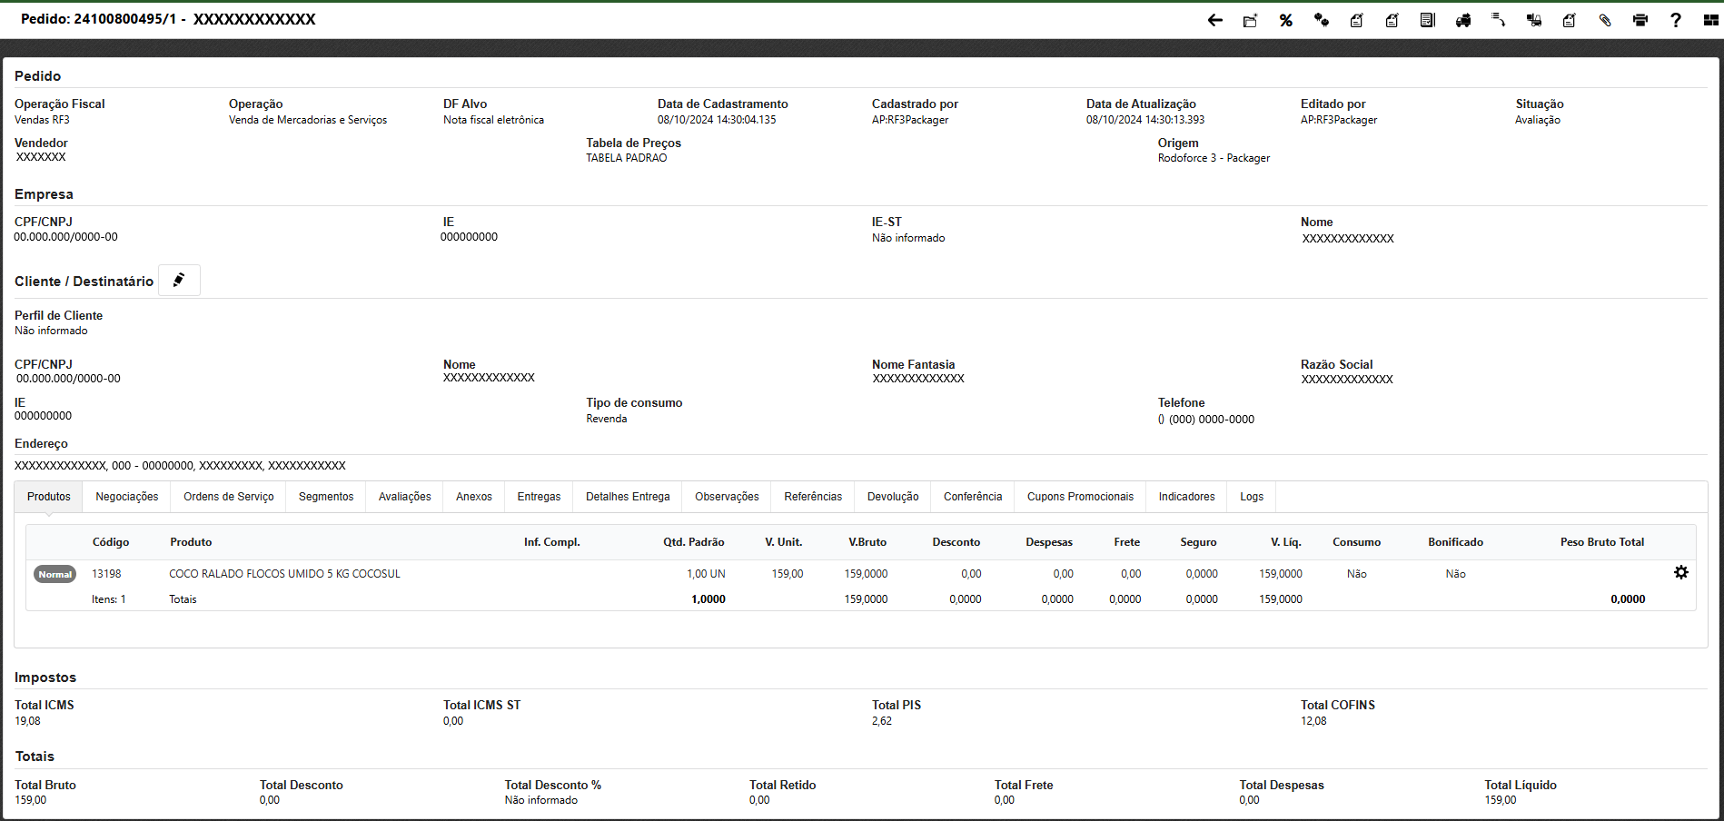Image resolution: width=1724 pixels, height=821 pixels.
Task: Click the new folder icon in toolbar
Action: click(1250, 20)
